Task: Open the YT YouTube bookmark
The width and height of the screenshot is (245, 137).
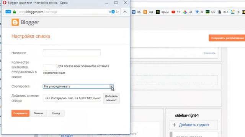Action: 176,12
